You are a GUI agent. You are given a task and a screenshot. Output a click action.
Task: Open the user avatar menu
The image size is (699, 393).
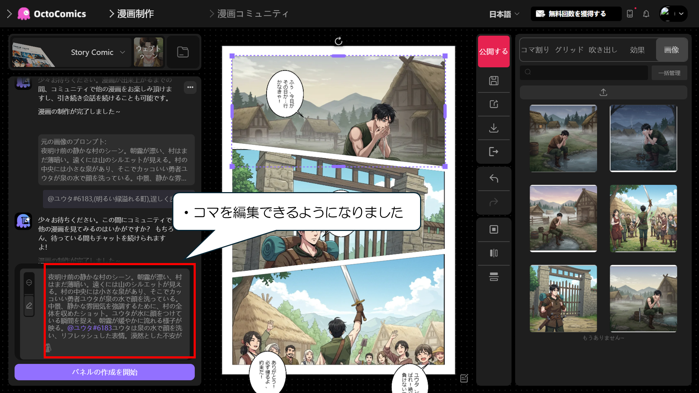[x=673, y=14]
